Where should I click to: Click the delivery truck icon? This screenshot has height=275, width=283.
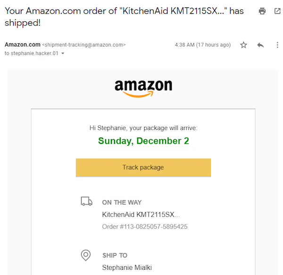(86, 202)
